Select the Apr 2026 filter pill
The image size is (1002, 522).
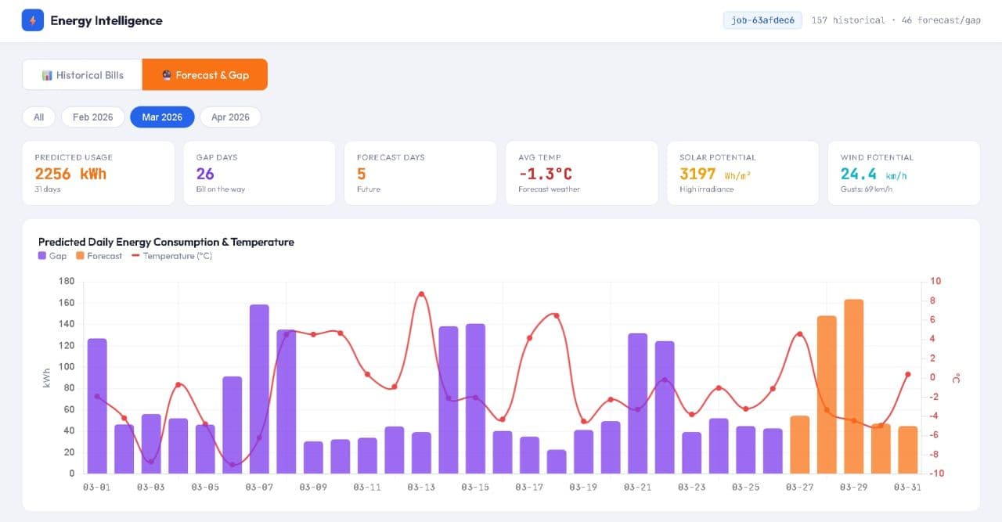click(x=230, y=116)
